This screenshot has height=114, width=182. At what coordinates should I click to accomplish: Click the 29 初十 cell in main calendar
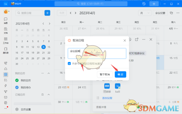coord(173,92)
